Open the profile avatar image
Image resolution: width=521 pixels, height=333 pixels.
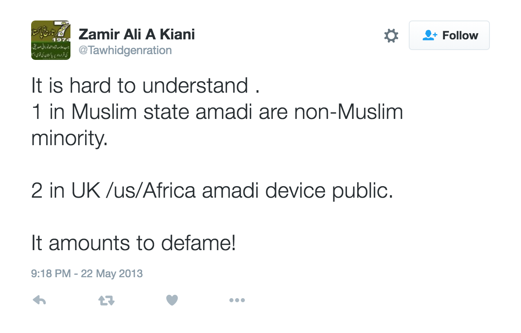(51, 40)
